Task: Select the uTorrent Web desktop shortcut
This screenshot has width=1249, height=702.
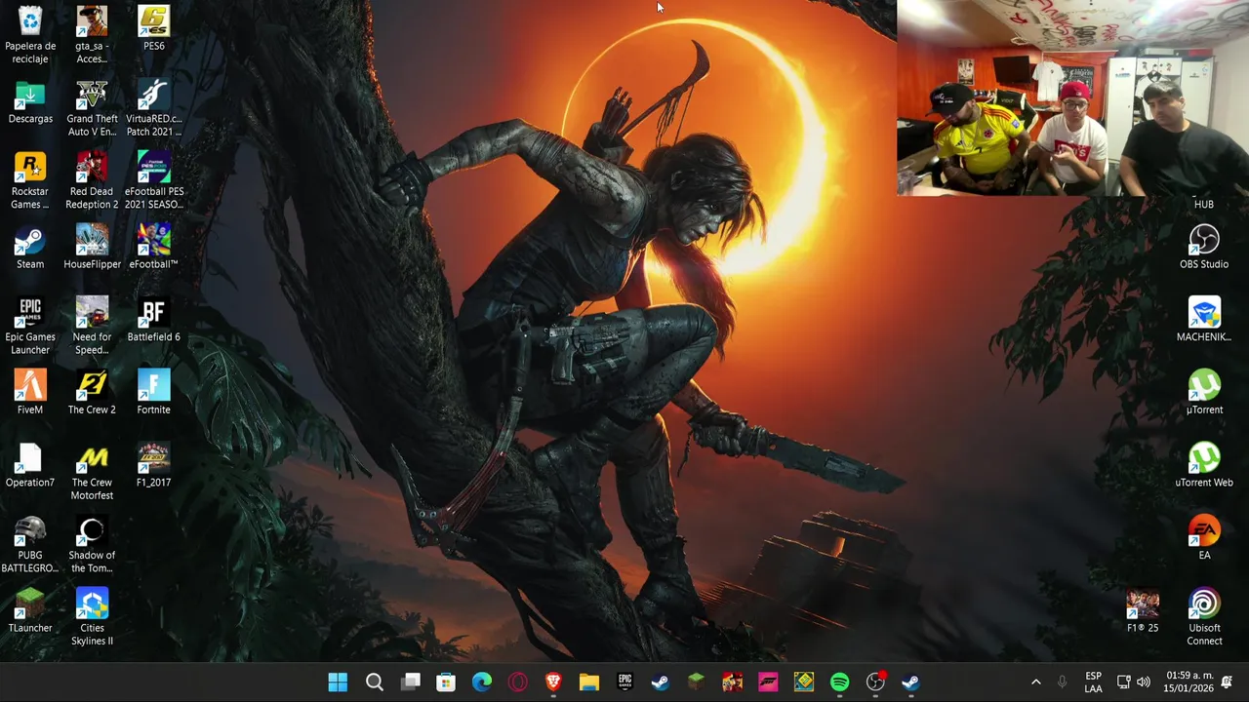Action: [1204, 465]
